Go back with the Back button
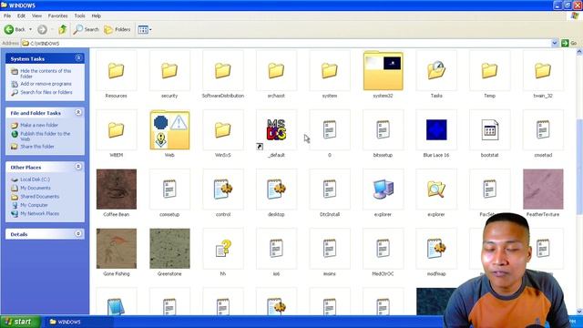Viewport: 583px width, 328px height. tap(15, 29)
